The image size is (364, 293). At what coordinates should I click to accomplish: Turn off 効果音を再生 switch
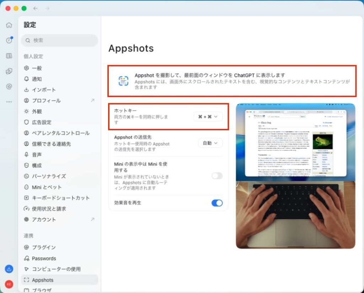(217, 203)
